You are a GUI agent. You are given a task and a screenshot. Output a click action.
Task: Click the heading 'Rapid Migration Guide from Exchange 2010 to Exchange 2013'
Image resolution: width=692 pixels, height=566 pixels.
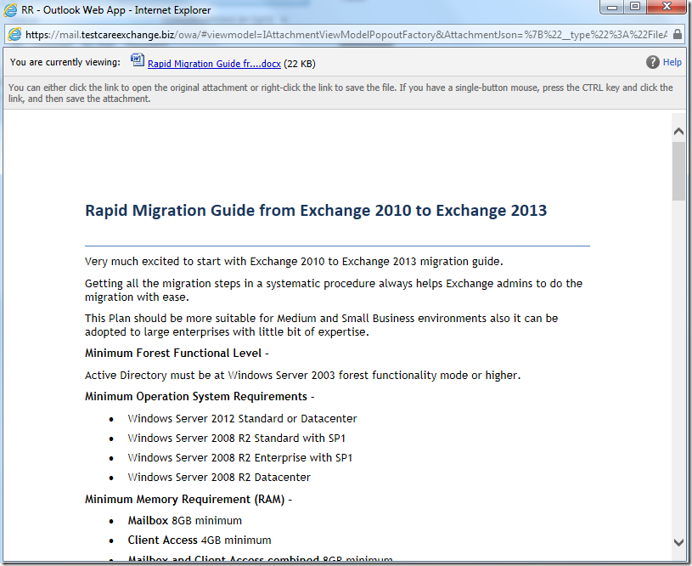316,210
